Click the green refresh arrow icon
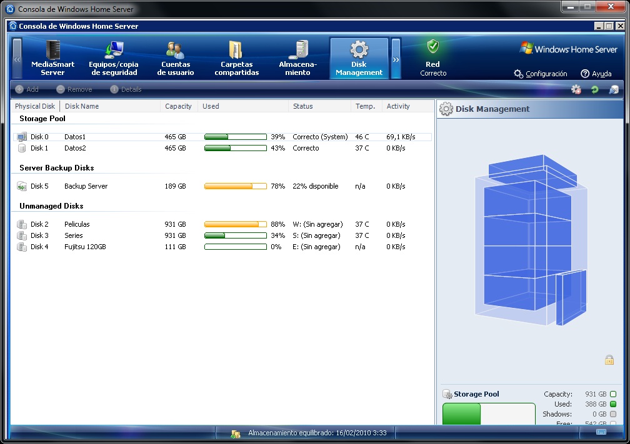The width and height of the screenshot is (630, 444). tap(594, 90)
